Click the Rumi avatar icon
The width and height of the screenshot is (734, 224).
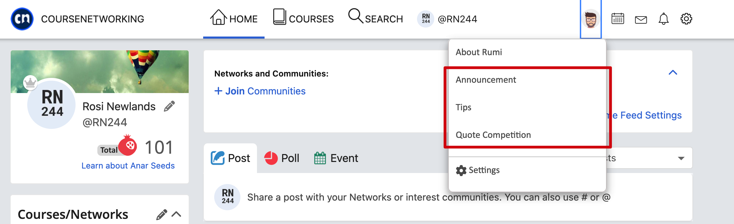click(x=591, y=19)
